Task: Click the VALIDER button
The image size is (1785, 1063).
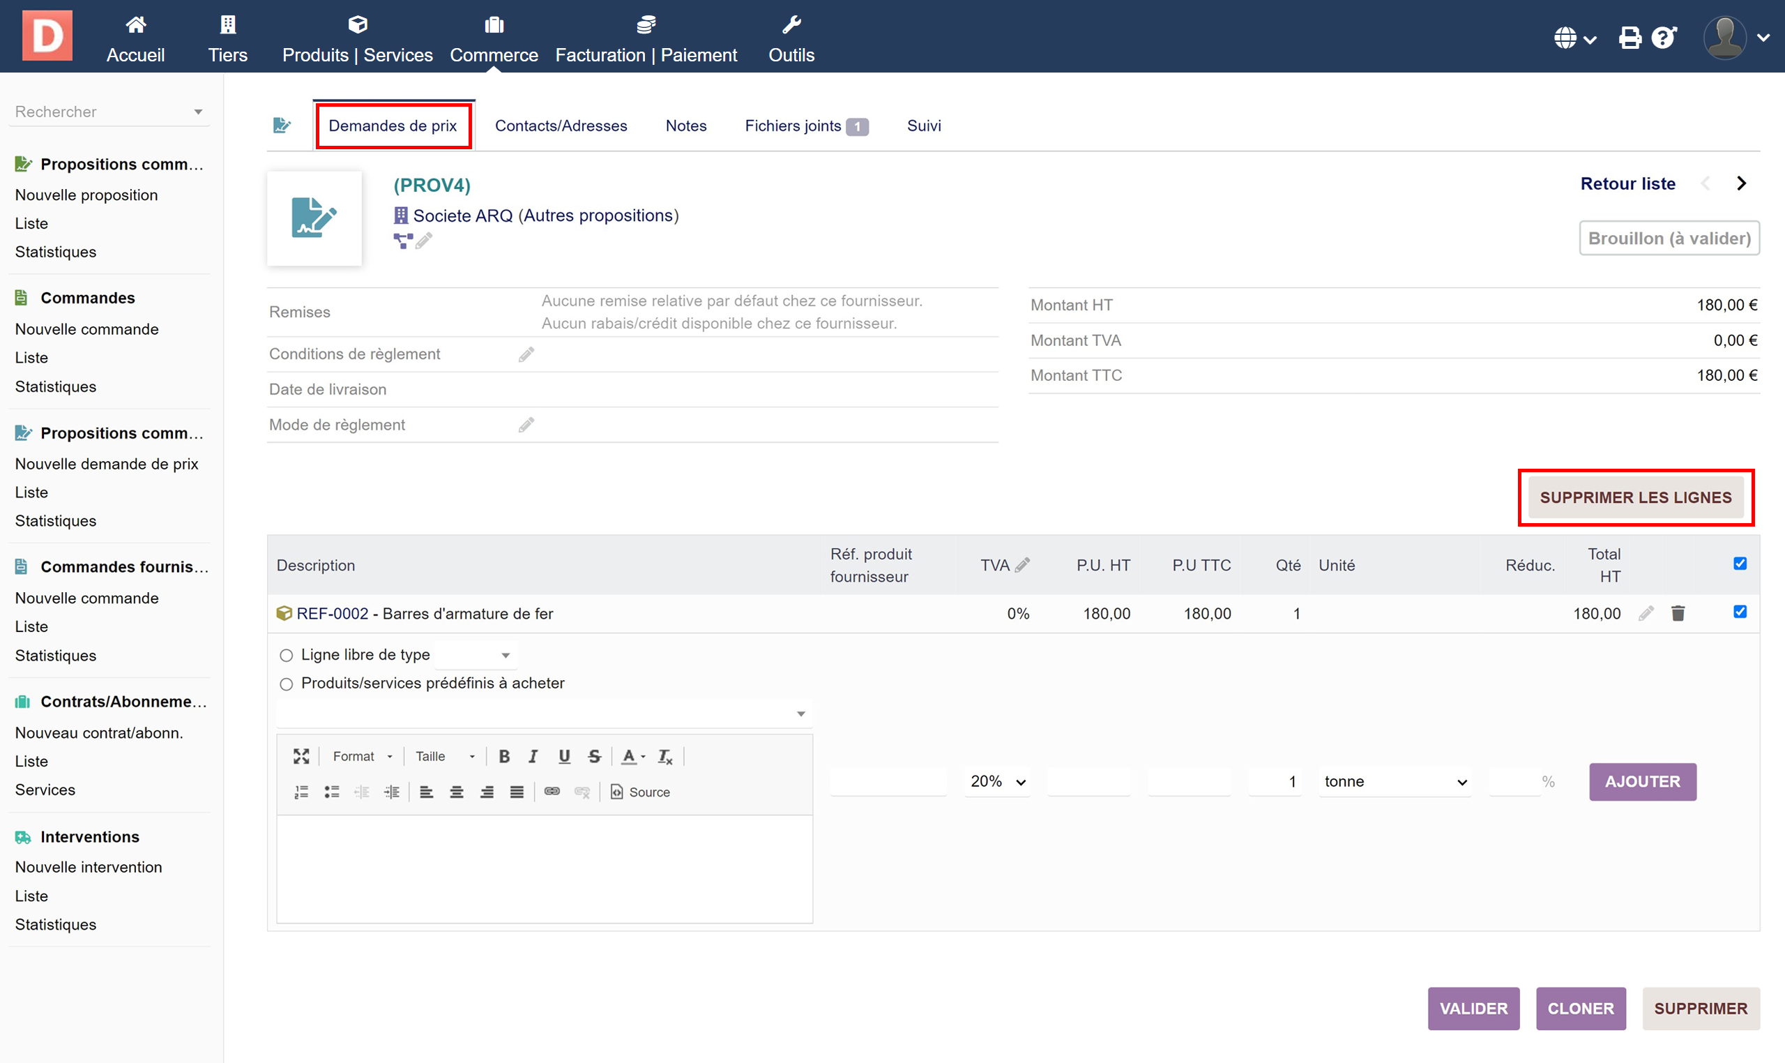Action: pyautogui.click(x=1473, y=1009)
